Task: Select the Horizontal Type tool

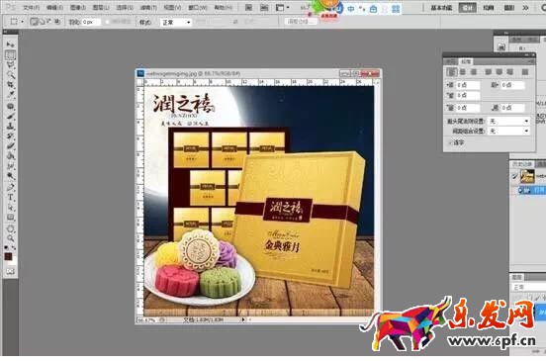Action: [11, 198]
